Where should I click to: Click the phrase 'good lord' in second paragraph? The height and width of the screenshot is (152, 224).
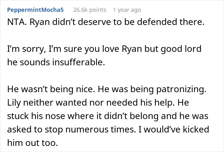pos(181,49)
